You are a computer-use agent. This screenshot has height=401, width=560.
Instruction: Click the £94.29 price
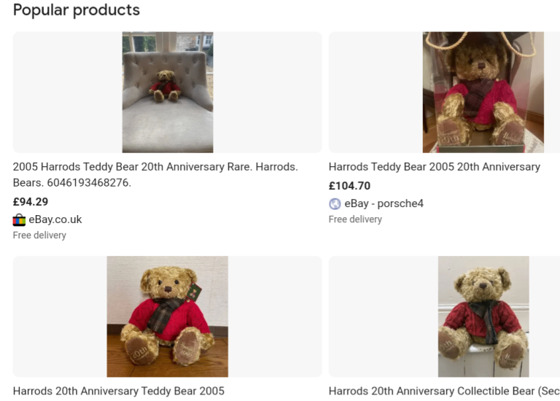point(31,202)
